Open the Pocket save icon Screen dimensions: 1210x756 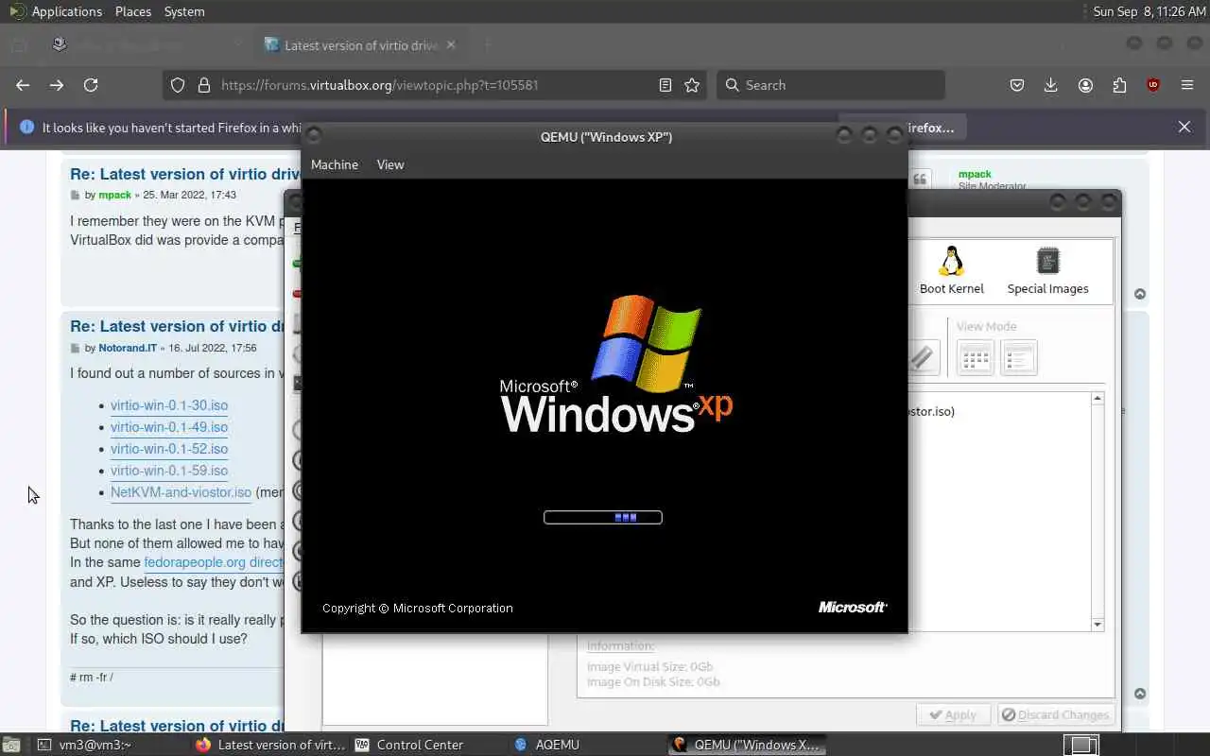pyautogui.click(x=1017, y=85)
